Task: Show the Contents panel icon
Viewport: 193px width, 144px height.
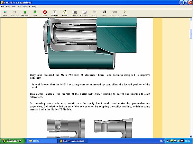Action: coord(84,12)
